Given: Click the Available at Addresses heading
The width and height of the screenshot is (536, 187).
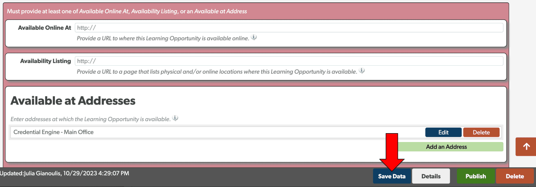Looking at the screenshot, I should pyautogui.click(x=73, y=100).
